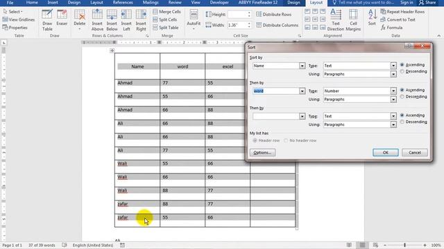
Task: Select Ascending for Sort by
Action: [x=412, y=65]
